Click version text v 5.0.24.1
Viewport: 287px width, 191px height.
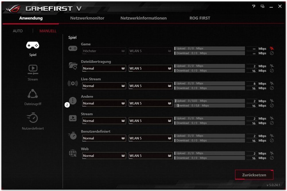[273, 185]
